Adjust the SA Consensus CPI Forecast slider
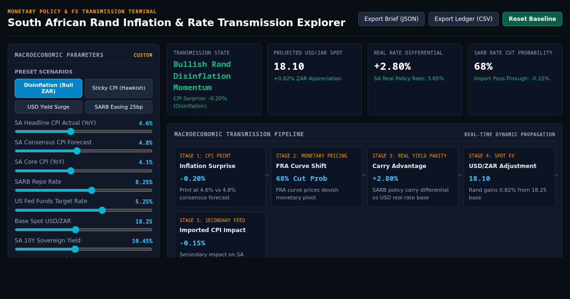 tap(84, 151)
